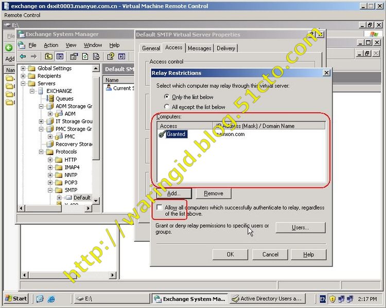
Task: Expand the HTTP protocol node
Action: (x=50, y=160)
